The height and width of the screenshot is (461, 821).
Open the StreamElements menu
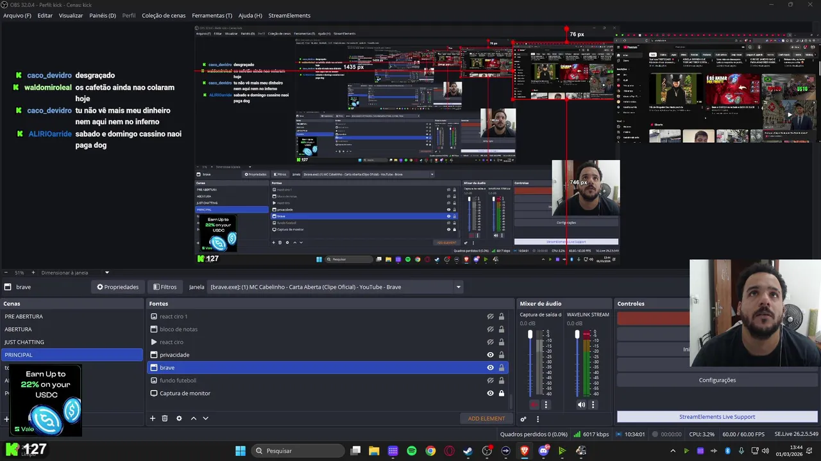click(x=289, y=15)
